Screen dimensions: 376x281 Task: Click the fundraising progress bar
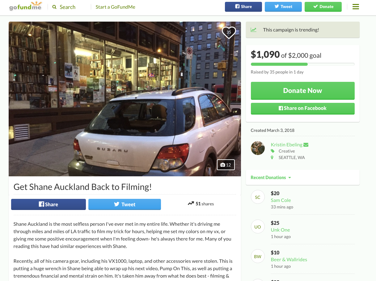pyautogui.click(x=302, y=64)
